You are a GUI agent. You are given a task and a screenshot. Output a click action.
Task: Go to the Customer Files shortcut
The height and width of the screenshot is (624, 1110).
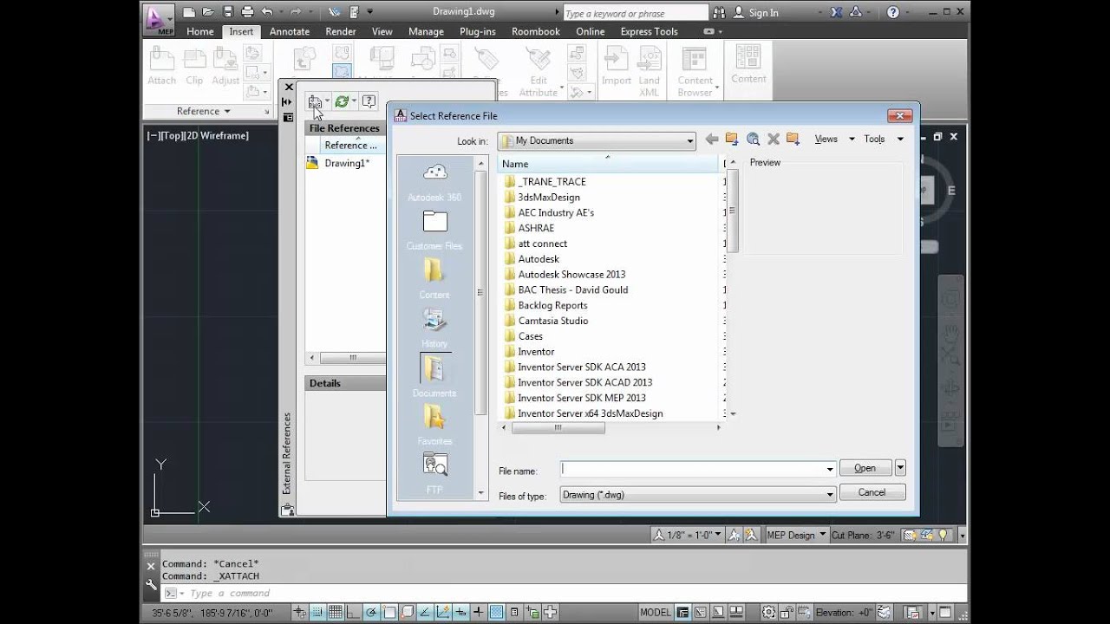(x=434, y=231)
